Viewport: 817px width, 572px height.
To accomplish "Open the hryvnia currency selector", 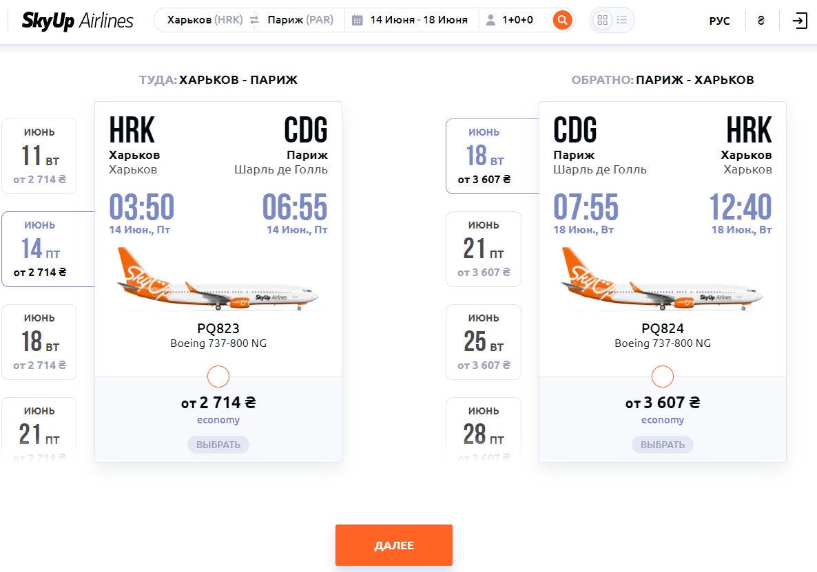I will click(x=761, y=21).
